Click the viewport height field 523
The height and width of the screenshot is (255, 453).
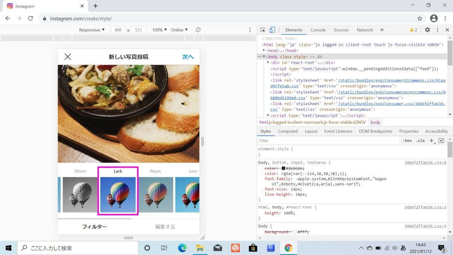tap(138, 30)
